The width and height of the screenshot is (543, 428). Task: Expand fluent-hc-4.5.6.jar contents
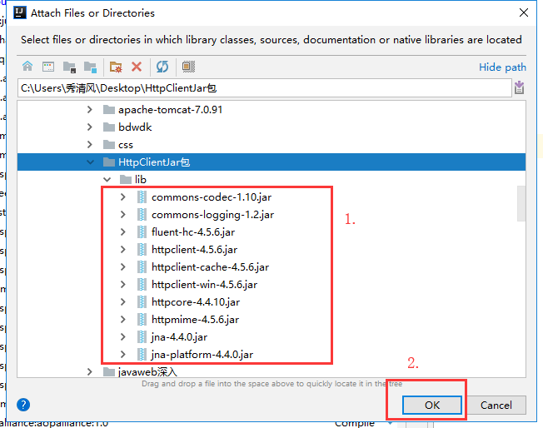[123, 231]
